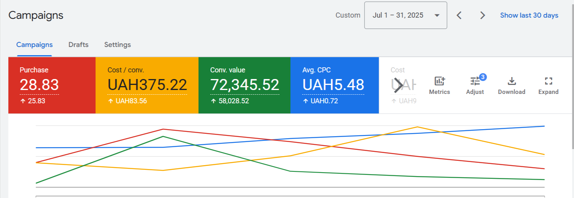Expand the chart to full view
The width and height of the screenshot is (574, 198).
pyautogui.click(x=548, y=86)
